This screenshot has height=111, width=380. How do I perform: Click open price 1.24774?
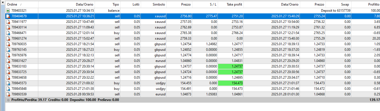pyautogui.click(x=186, y=55)
